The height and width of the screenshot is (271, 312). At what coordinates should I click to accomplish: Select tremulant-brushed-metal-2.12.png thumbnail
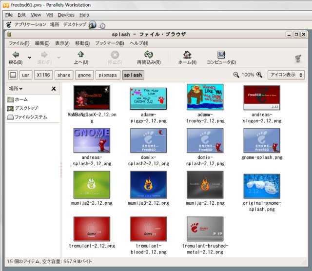point(205,229)
